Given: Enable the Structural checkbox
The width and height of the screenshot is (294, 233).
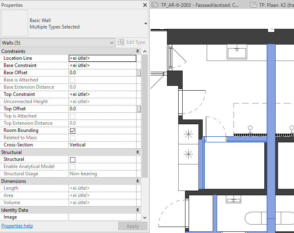Looking at the screenshot, I should [x=73, y=160].
